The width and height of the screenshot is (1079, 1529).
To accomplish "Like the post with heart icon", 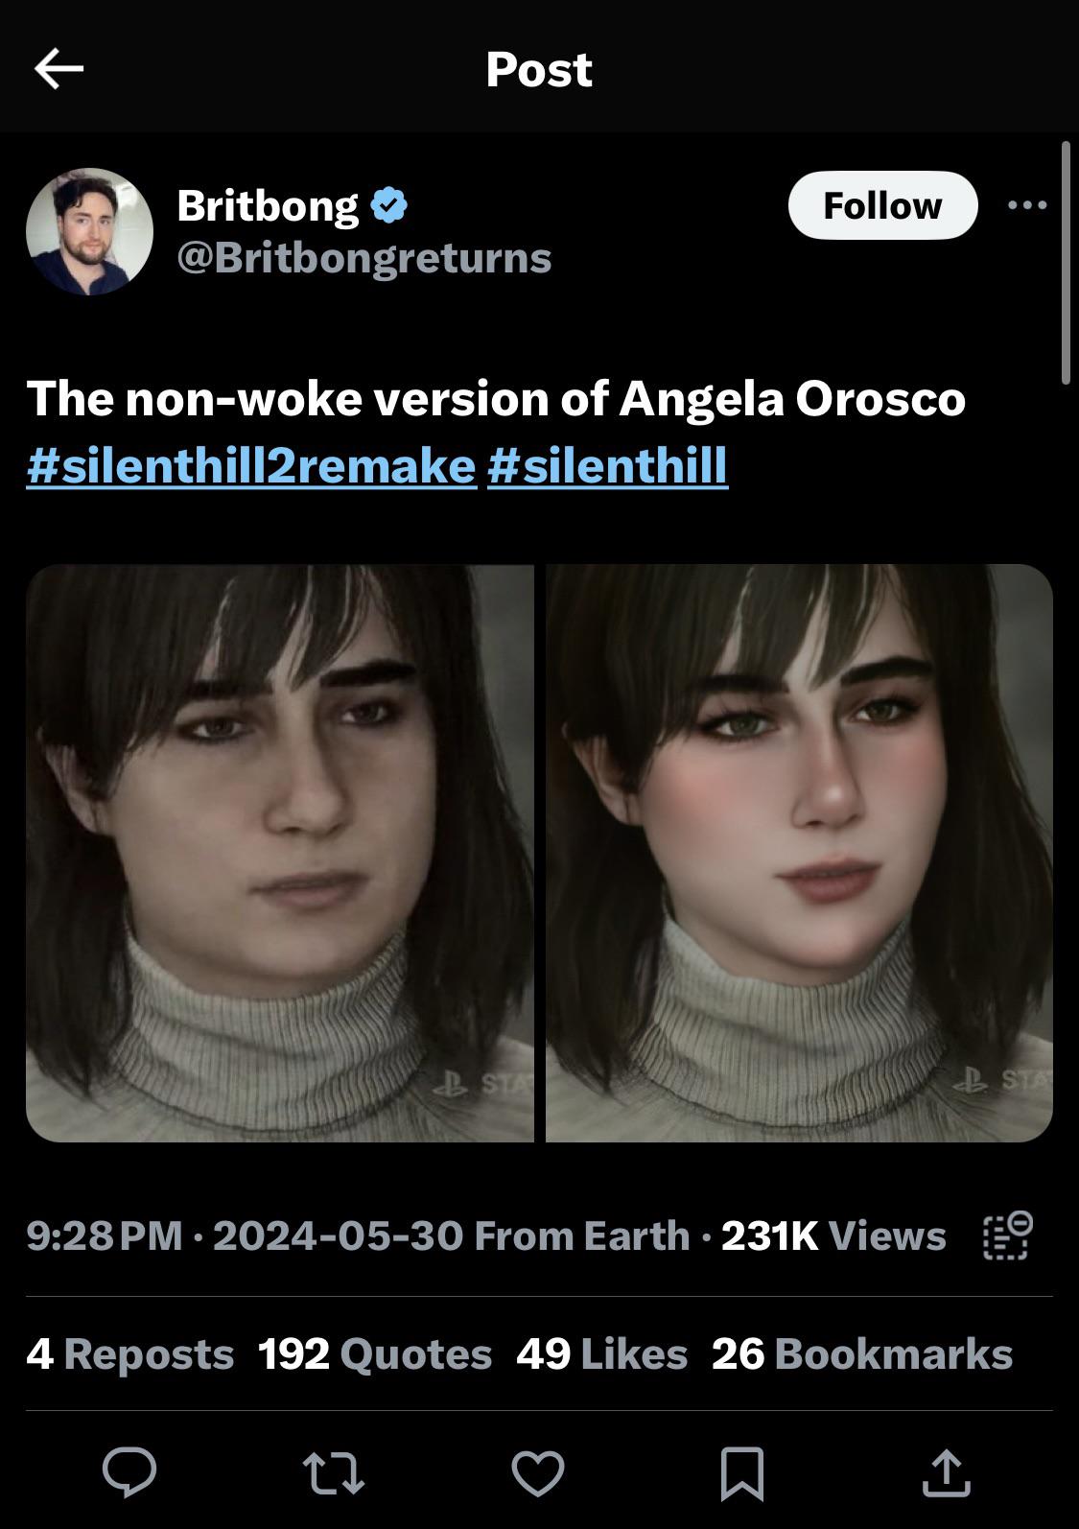I will [x=538, y=1471].
